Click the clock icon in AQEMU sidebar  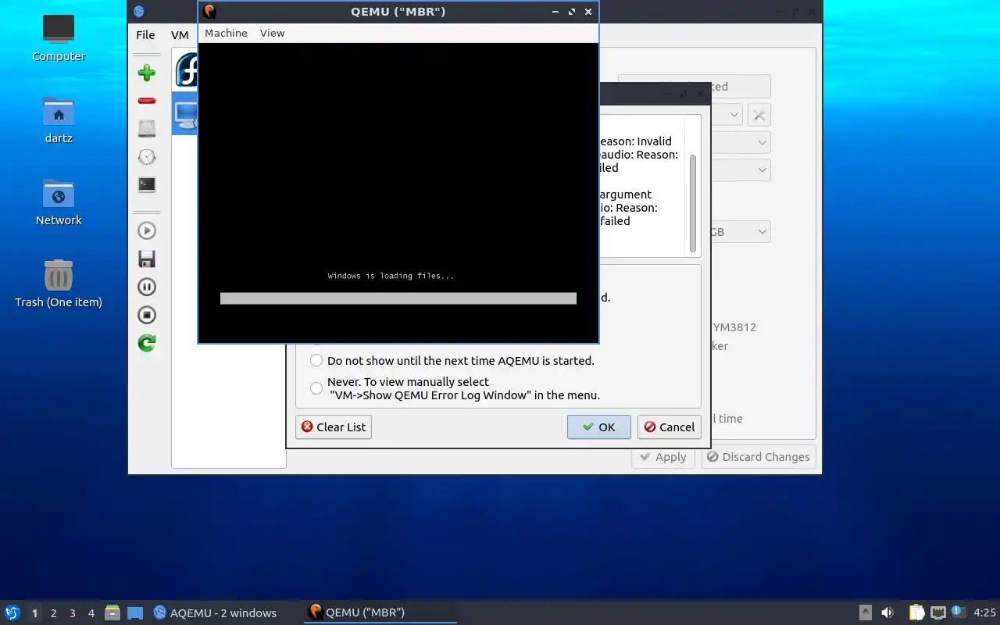(147, 157)
